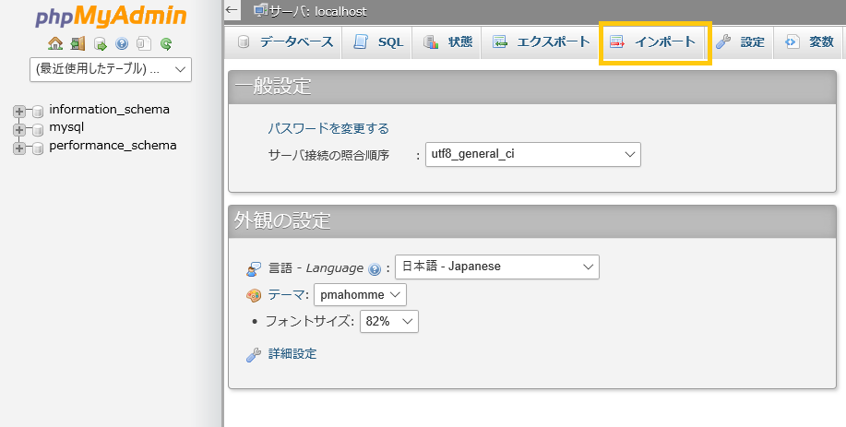Click the wrench icon beside 詳細設定

[x=254, y=355]
